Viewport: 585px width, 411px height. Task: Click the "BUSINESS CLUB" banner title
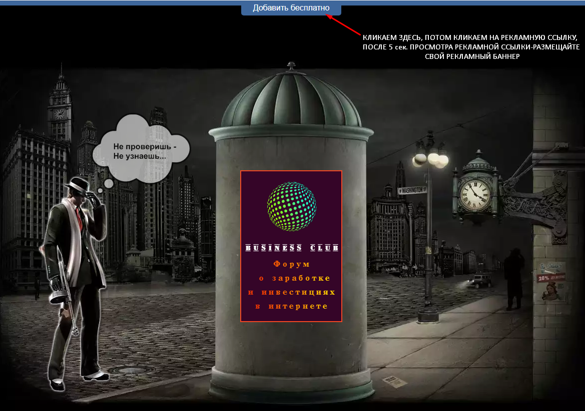[x=292, y=248]
